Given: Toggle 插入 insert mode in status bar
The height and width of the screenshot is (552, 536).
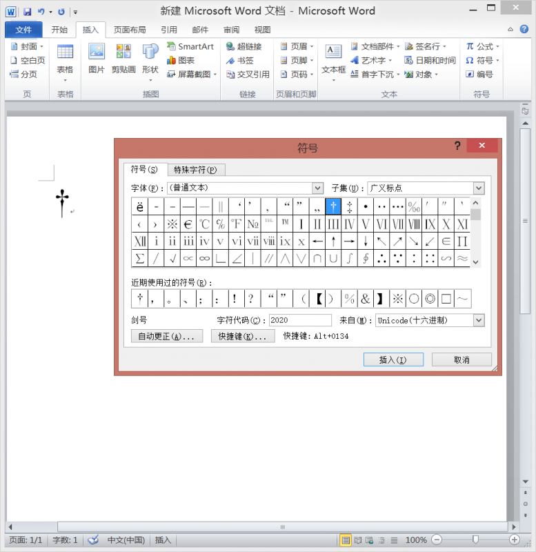Looking at the screenshot, I should coord(163,540).
